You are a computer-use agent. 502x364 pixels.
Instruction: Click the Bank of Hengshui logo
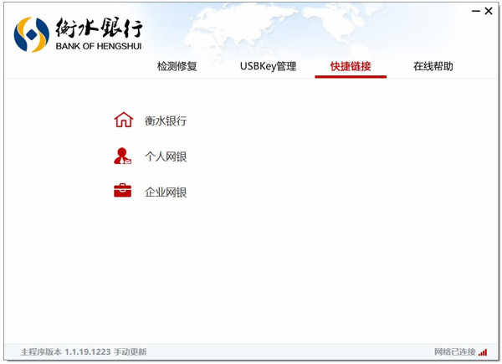pyautogui.click(x=78, y=34)
